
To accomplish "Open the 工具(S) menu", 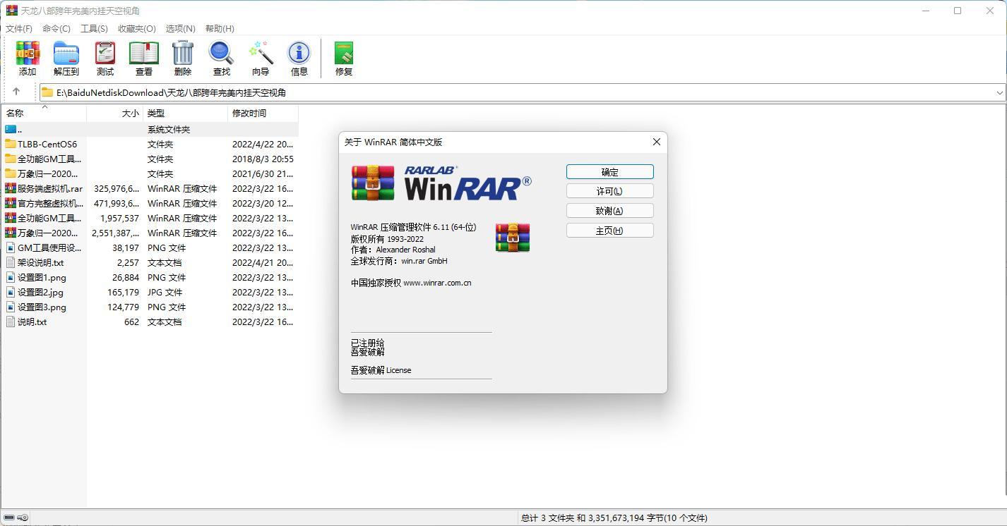I will click(x=94, y=28).
